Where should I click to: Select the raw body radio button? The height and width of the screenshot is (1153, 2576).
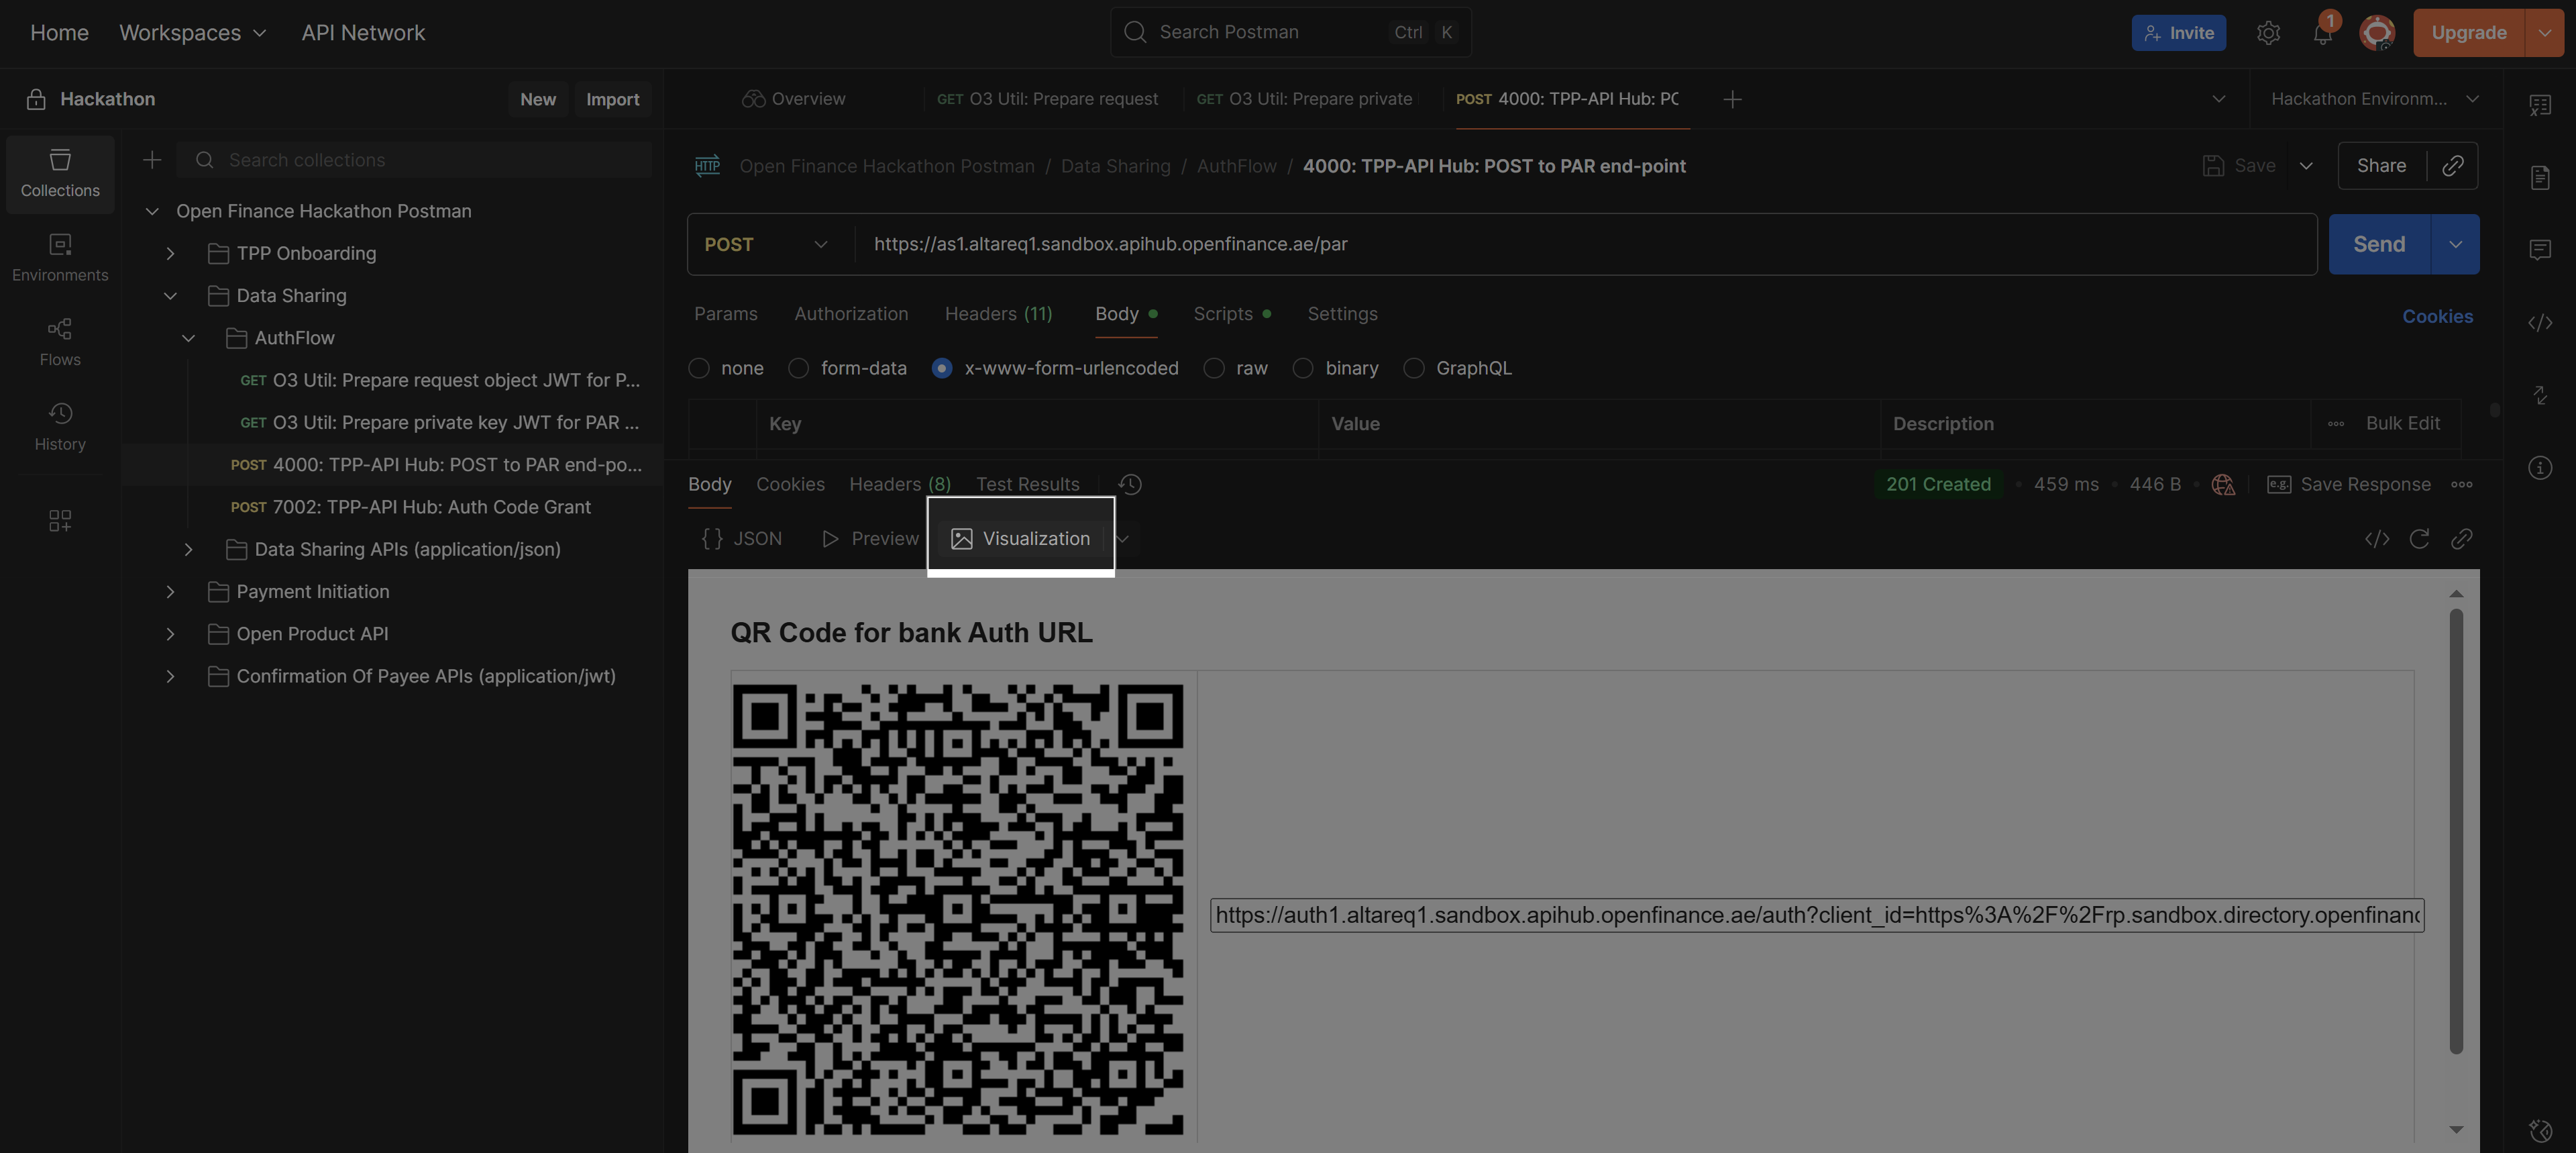(x=1214, y=368)
